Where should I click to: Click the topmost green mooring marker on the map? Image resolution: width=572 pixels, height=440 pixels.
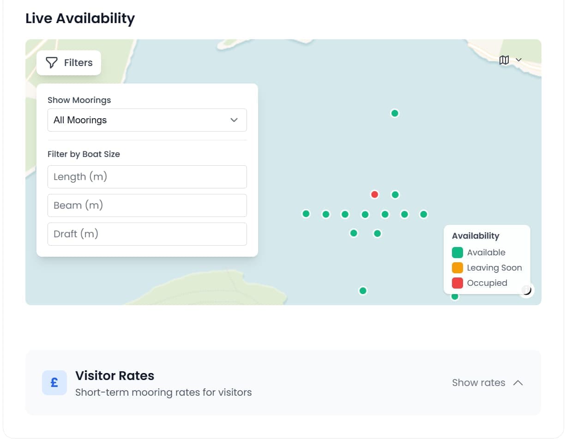[394, 113]
